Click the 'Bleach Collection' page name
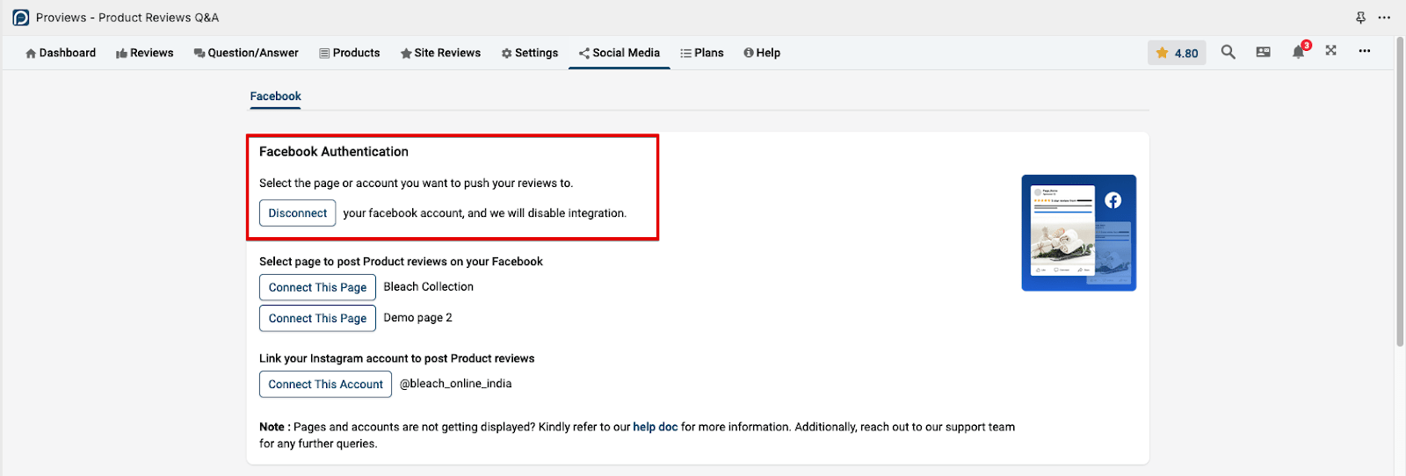Screen dimensions: 1406x476 [428, 287]
